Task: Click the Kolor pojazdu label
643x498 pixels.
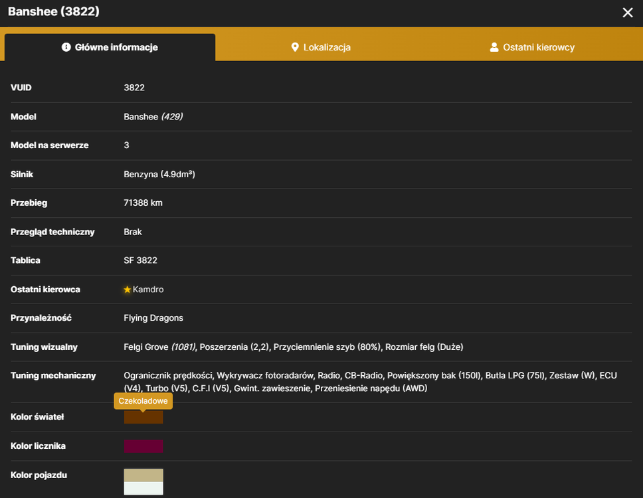Action: tap(39, 475)
